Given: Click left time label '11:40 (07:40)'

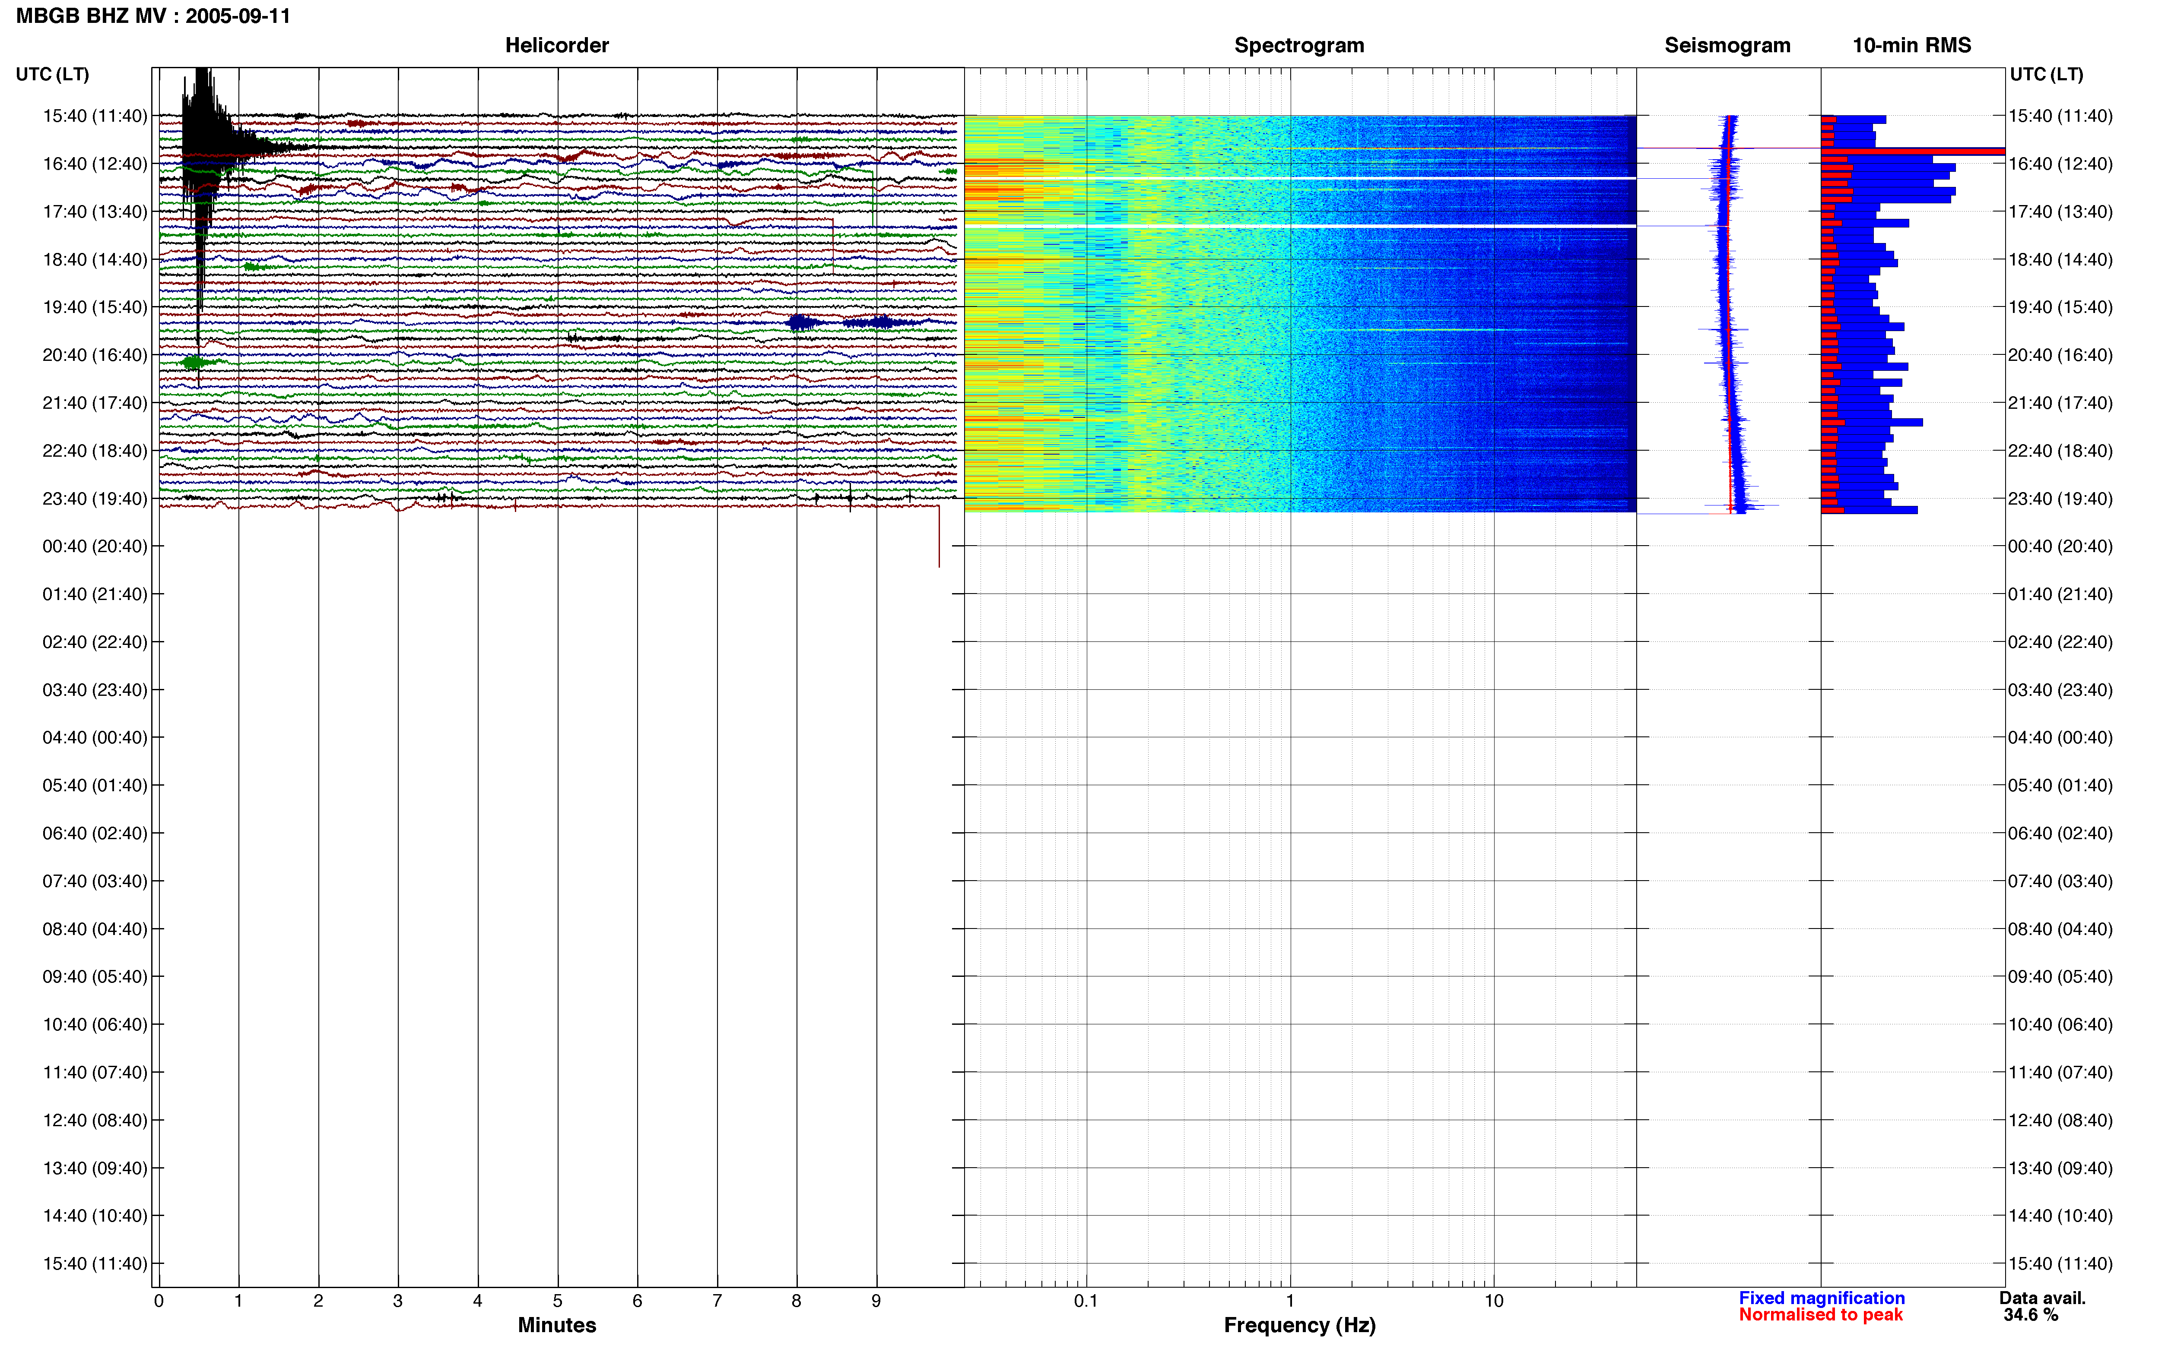Looking at the screenshot, I should 95,1072.
